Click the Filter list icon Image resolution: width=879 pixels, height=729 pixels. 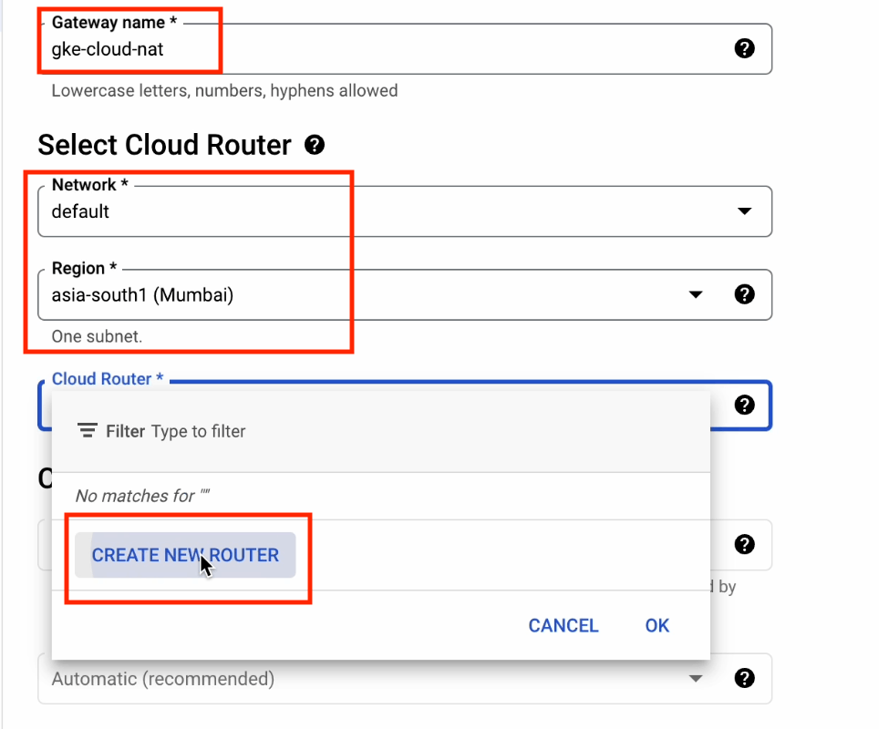click(88, 431)
